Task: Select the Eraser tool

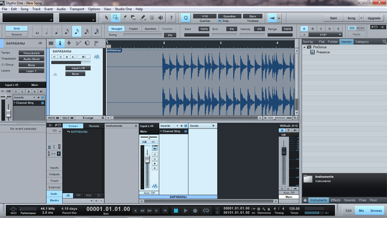Action: (133, 18)
